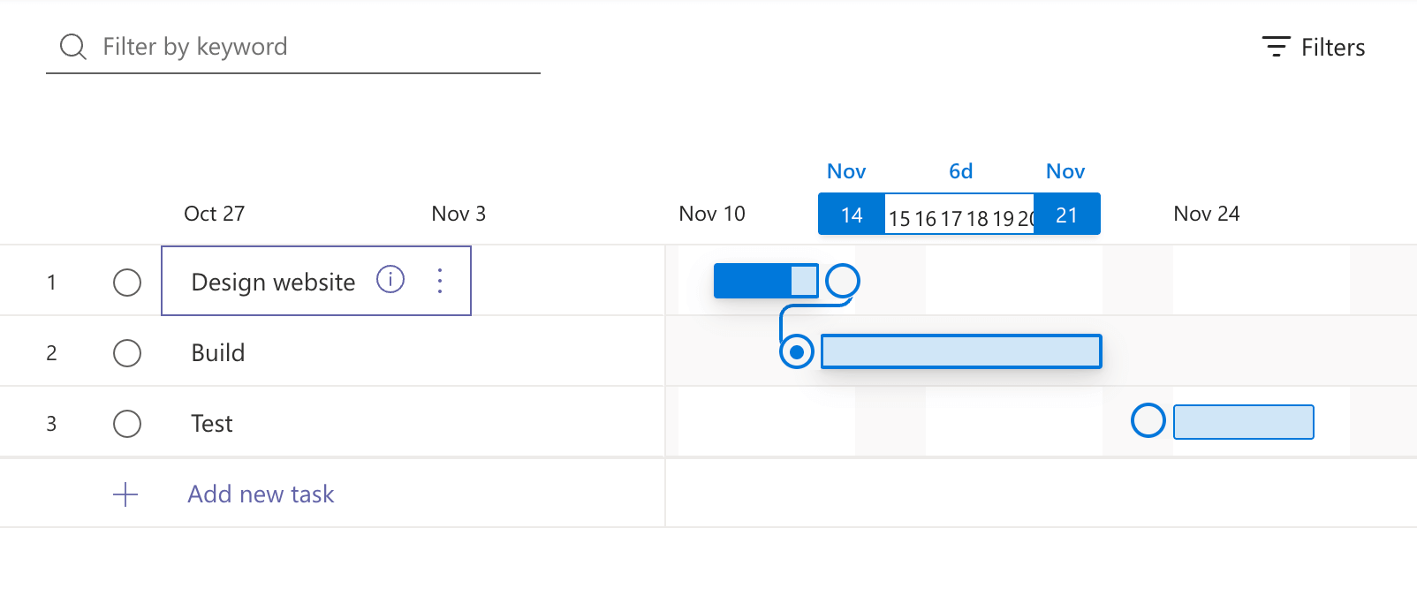Mark Test task as complete
The height and width of the screenshot is (611, 1417).
click(x=127, y=424)
